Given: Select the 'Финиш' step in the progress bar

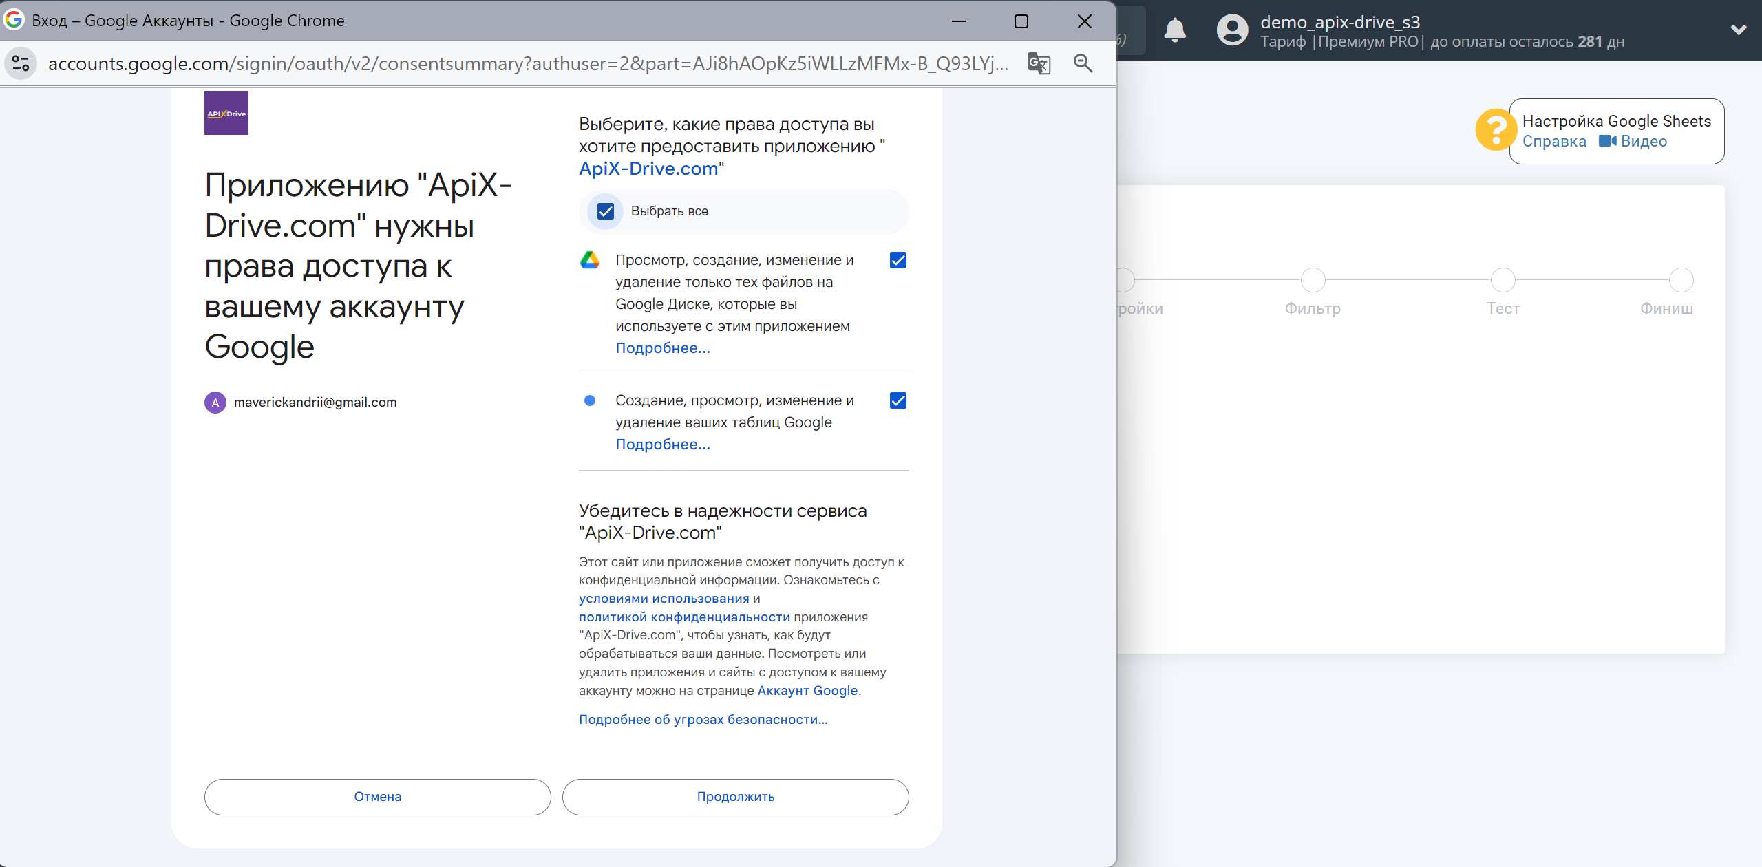Looking at the screenshot, I should tap(1681, 280).
